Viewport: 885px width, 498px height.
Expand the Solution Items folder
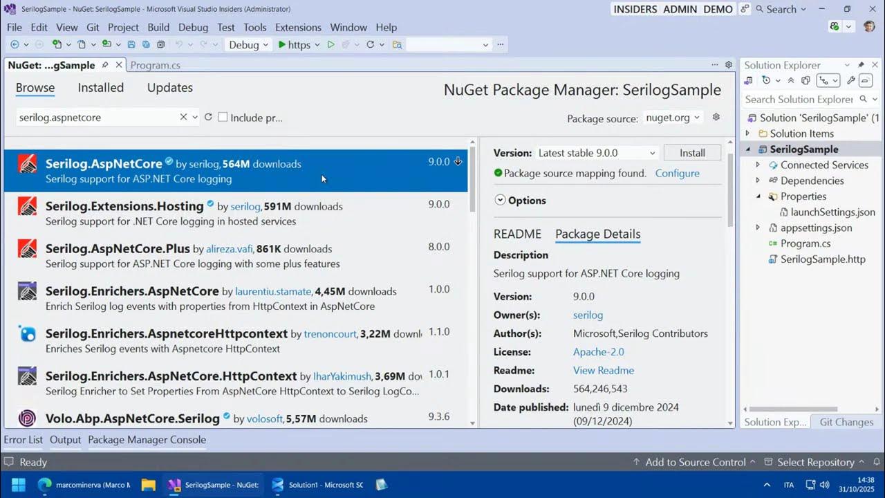coord(747,133)
